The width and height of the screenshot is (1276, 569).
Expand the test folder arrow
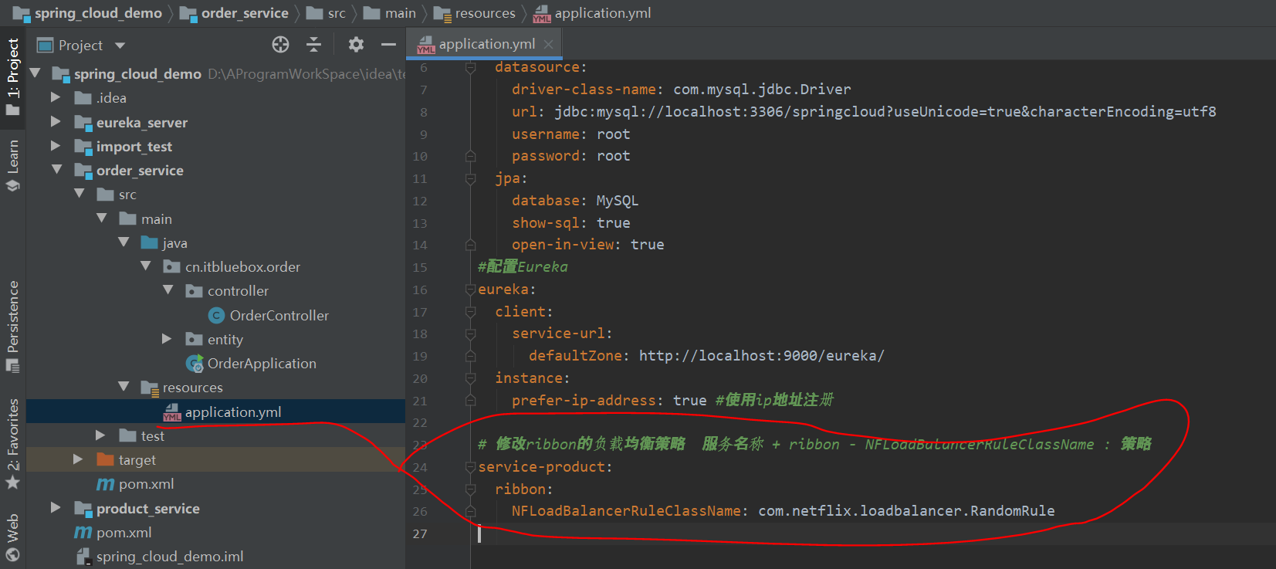tap(100, 435)
